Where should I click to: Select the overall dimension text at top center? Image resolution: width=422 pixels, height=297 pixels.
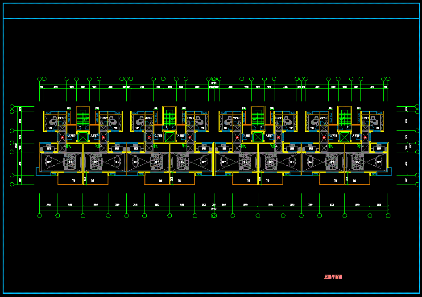[x=214, y=83]
